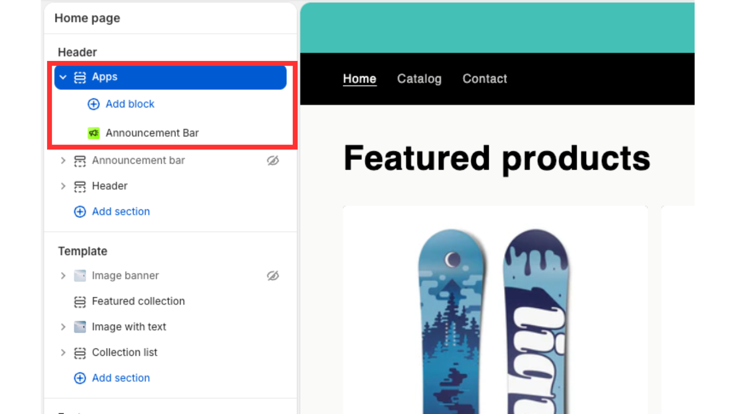Click the Image with text icon

coord(80,327)
